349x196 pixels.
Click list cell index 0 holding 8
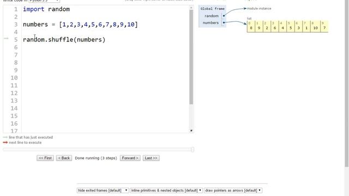pos(251,27)
